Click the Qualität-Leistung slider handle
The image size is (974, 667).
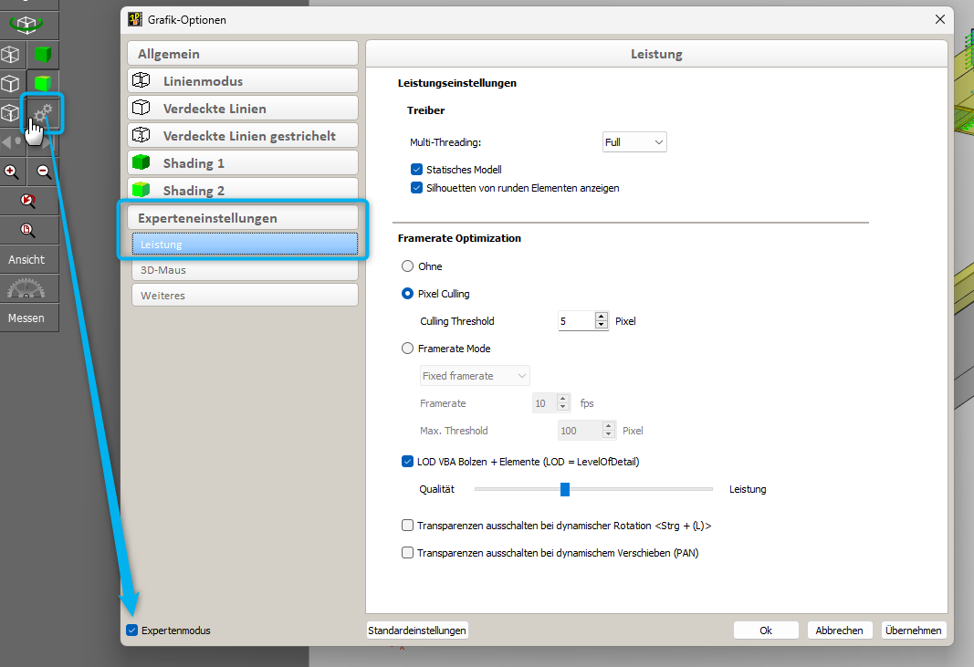pyautogui.click(x=565, y=490)
